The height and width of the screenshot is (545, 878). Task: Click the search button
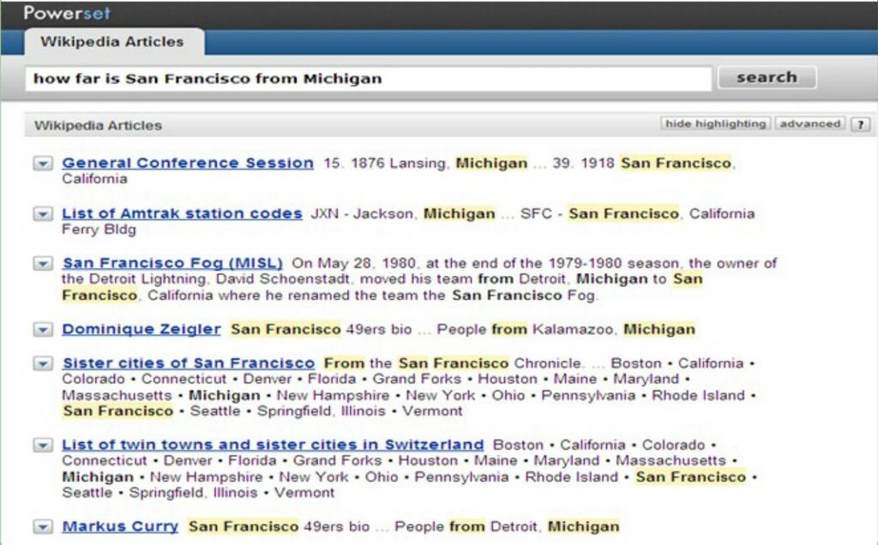point(767,77)
